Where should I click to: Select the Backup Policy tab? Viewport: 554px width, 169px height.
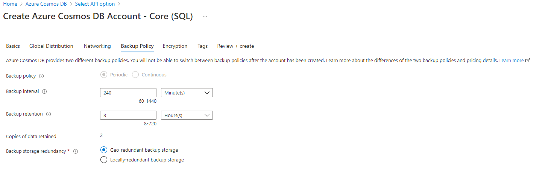point(137,46)
